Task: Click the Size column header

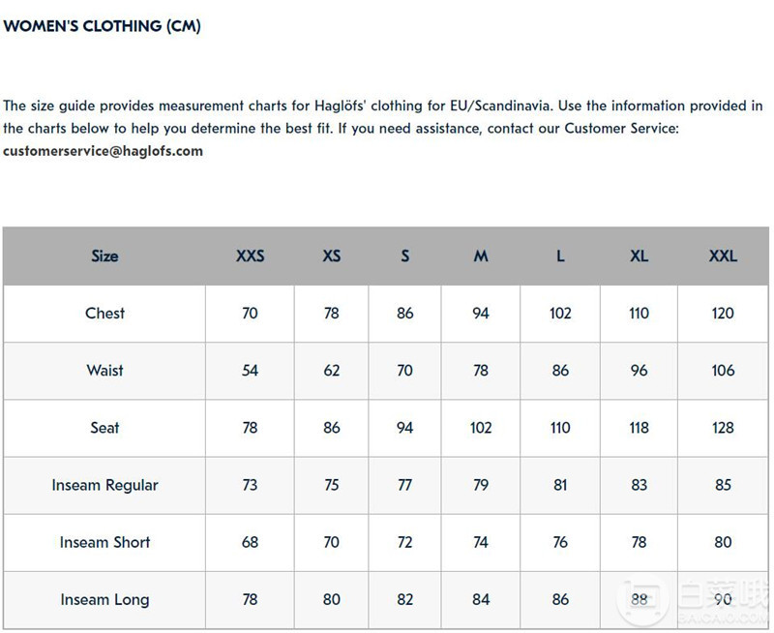Action: 104,256
